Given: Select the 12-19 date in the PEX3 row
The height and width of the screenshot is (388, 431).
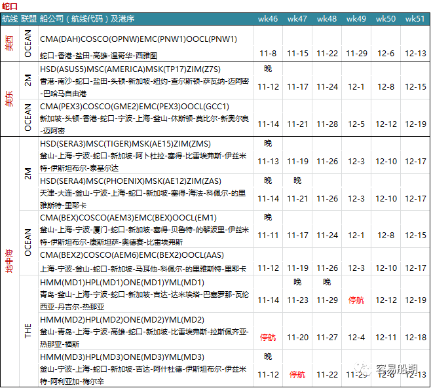Looking at the screenshot, I should [x=415, y=124].
